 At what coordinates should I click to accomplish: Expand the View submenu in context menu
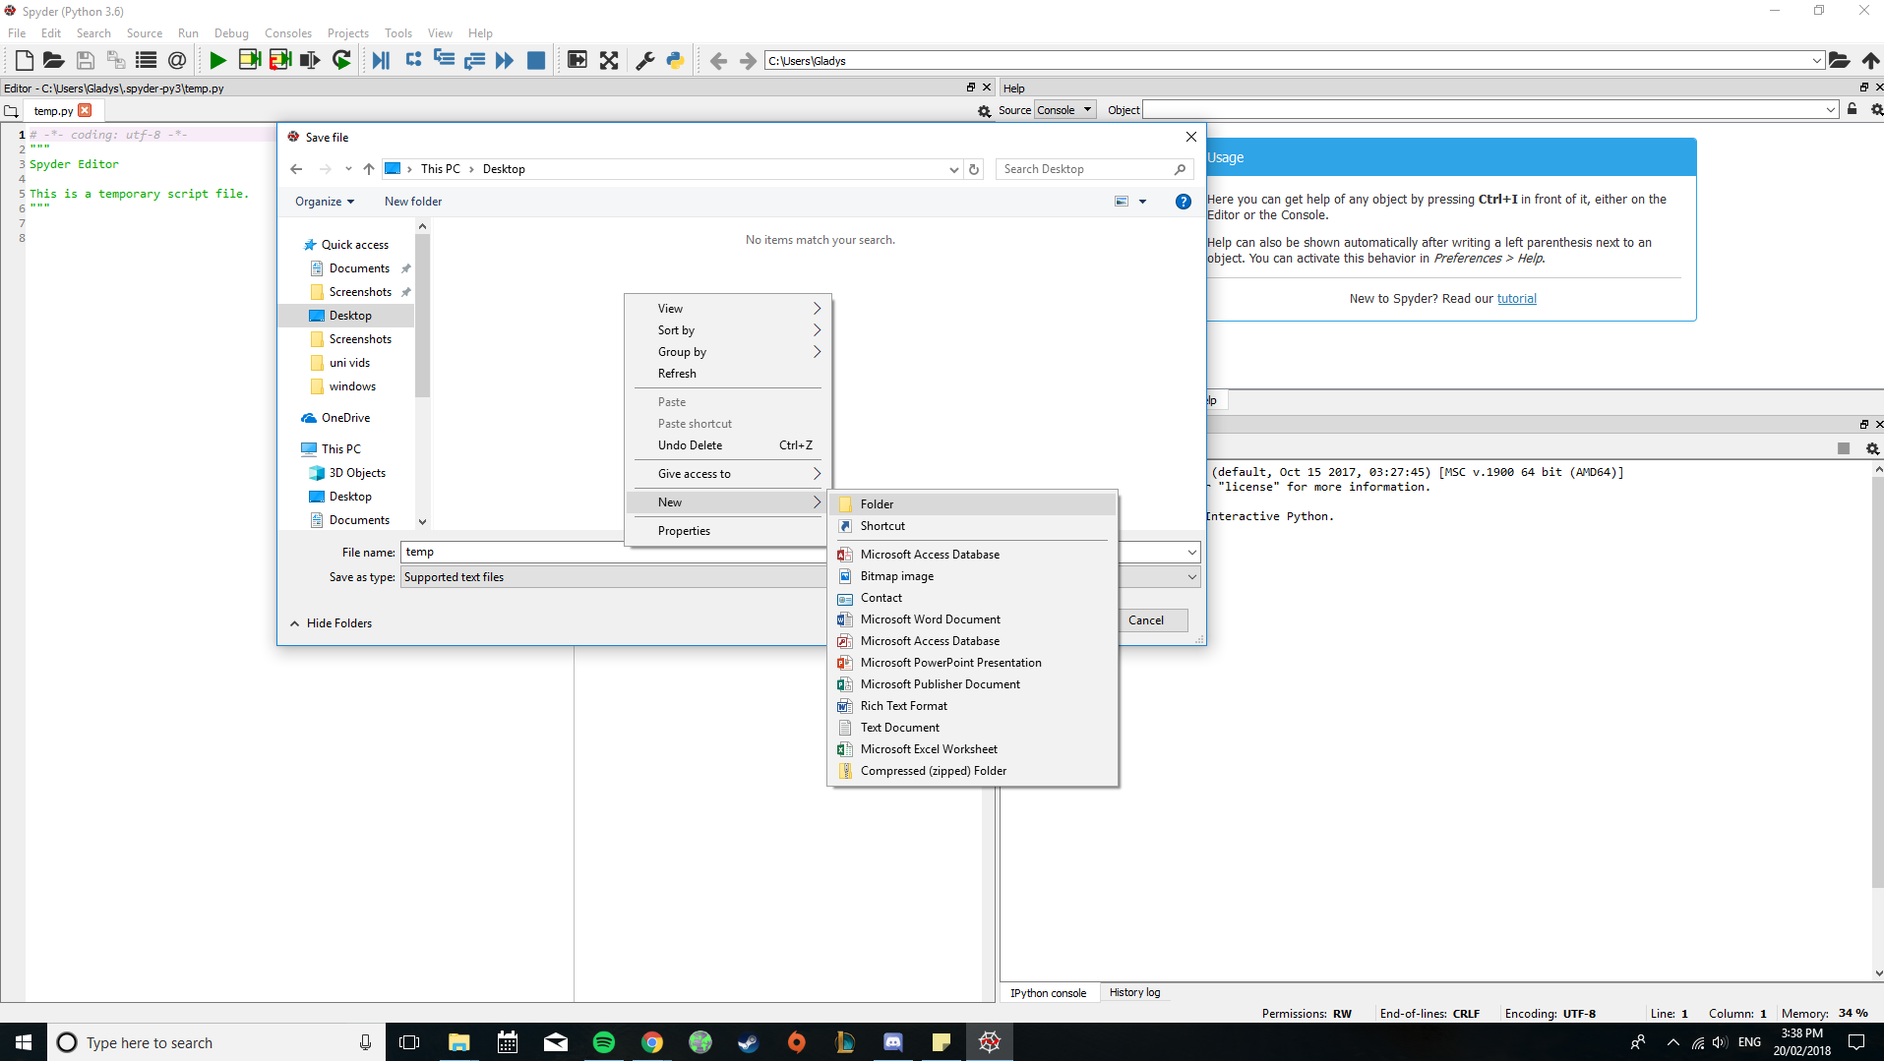[x=729, y=309]
